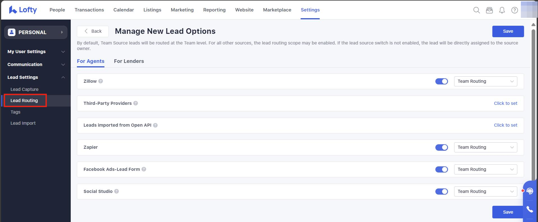
Task: Click the Lofty logo icon
Action: coord(13,10)
